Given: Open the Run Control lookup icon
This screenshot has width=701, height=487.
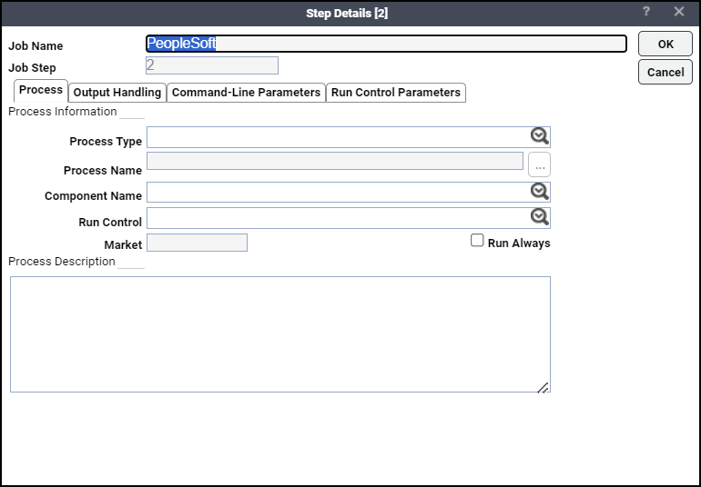Looking at the screenshot, I should (x=540, y=217).
